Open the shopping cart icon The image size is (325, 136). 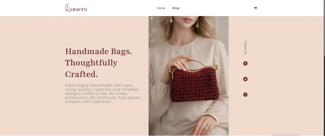coord(255,8)
